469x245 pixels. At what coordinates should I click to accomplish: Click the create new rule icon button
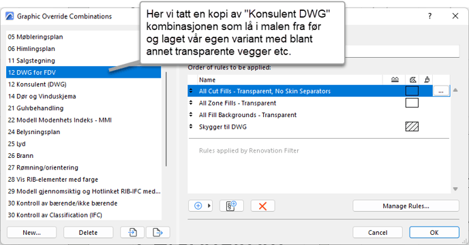(232, 206)
